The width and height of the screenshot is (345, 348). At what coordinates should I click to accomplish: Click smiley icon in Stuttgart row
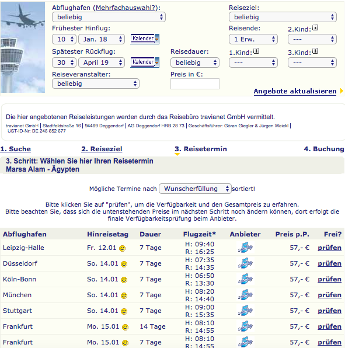pyautogui.click(x=124, y=311)
